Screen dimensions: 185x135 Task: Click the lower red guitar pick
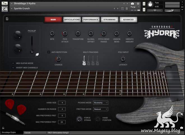(x=22, y=110)
